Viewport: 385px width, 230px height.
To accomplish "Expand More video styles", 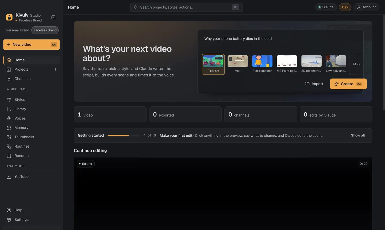I will tap(357, 64).
